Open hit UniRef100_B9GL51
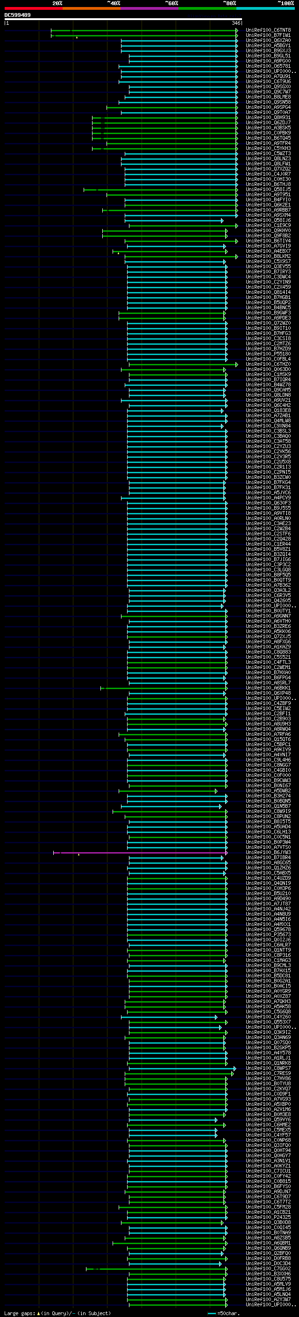Screen dimensions: 299x1317 (x=268, y=56)
